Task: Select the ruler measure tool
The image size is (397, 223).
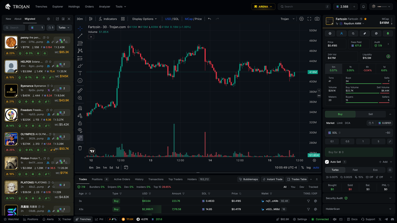Action: pyautogui.click(x=80, y=90)
